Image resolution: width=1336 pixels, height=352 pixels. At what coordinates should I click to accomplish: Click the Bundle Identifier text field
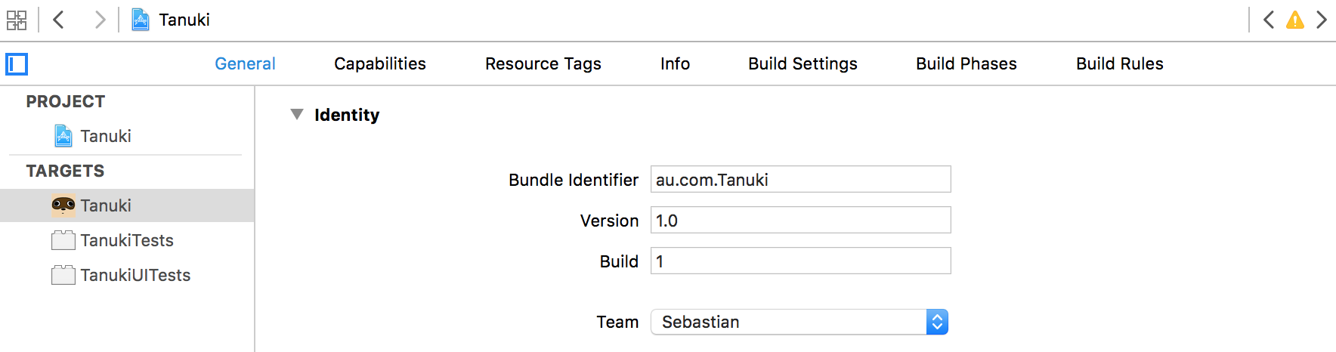point(801,180)
